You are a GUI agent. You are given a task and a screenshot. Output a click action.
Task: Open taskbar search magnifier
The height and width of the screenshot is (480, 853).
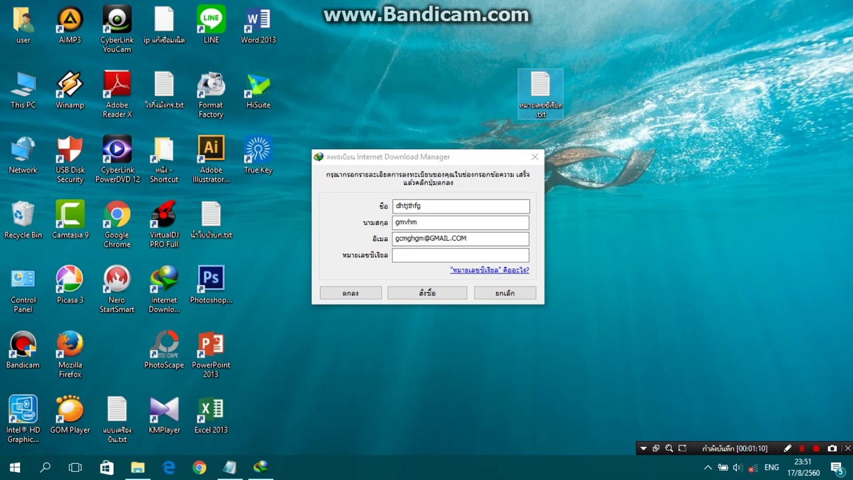45,467
